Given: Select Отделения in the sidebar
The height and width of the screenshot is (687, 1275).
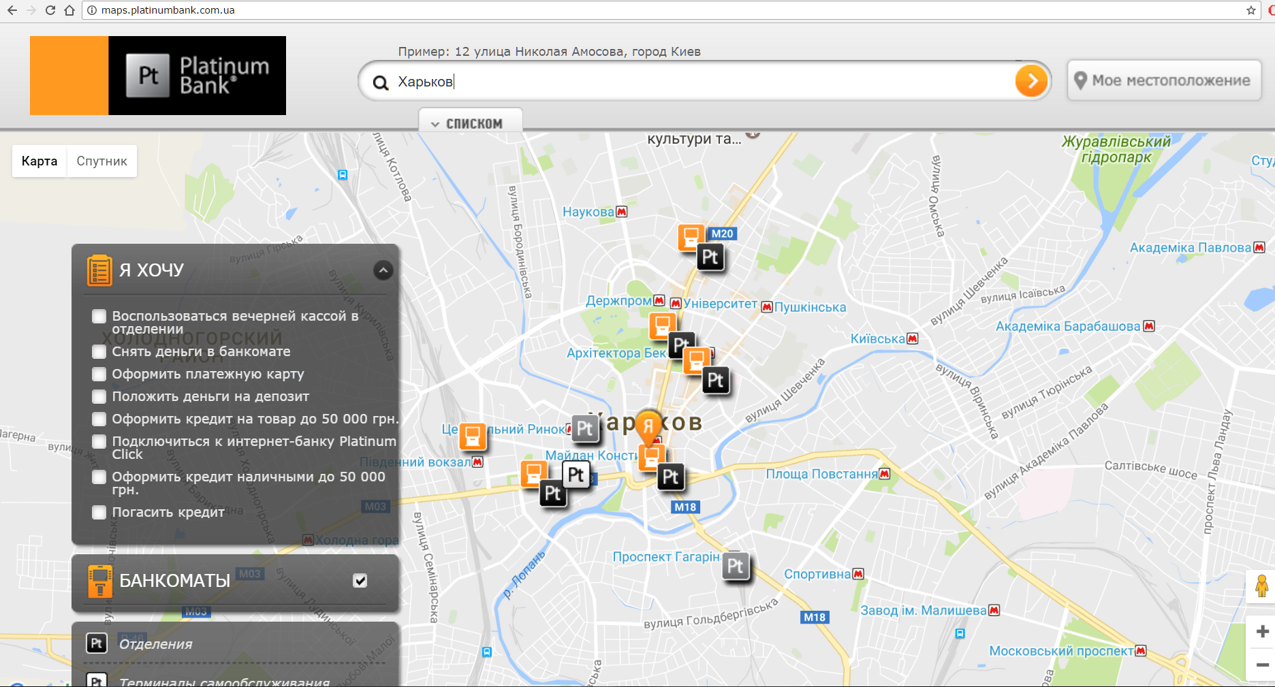Looking at the screenshot, I should coord(156,644).
